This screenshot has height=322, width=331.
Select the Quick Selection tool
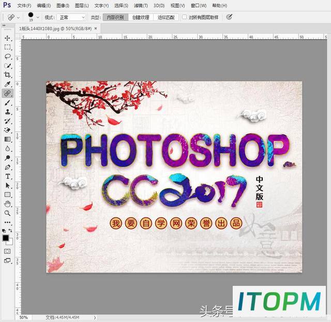[x=8, y=66]
